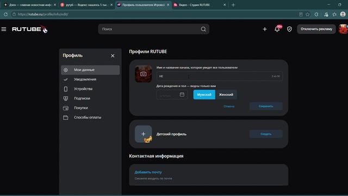Image resolution: width=348 pixels, height=196 pixels.
Task: Click the channel name input field
Action: [x=220, y=76]
